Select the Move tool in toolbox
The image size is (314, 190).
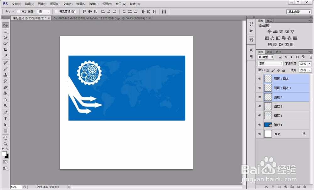(x=5, y=25)
